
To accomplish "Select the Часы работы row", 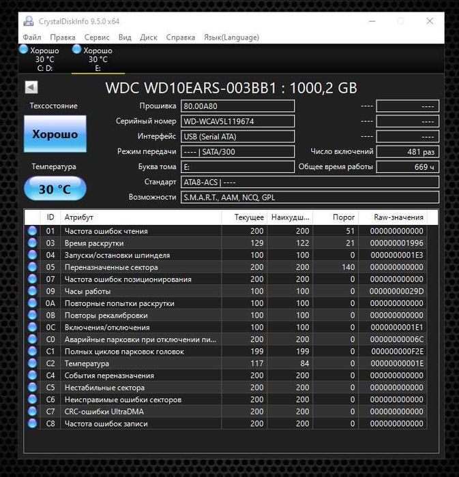I will pyautogui.click(x=226, y=291).
